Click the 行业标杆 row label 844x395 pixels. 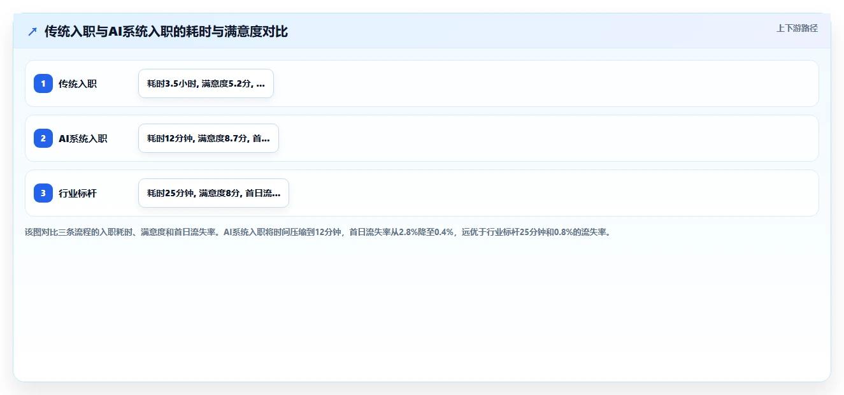pos(78,193)
